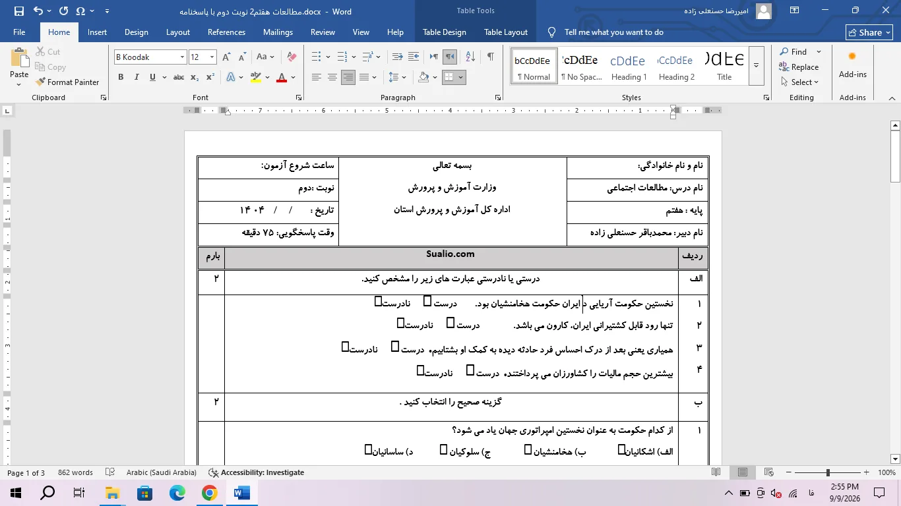
Task: Shrink font size with the smaller A icon
Action: (242, 57)
